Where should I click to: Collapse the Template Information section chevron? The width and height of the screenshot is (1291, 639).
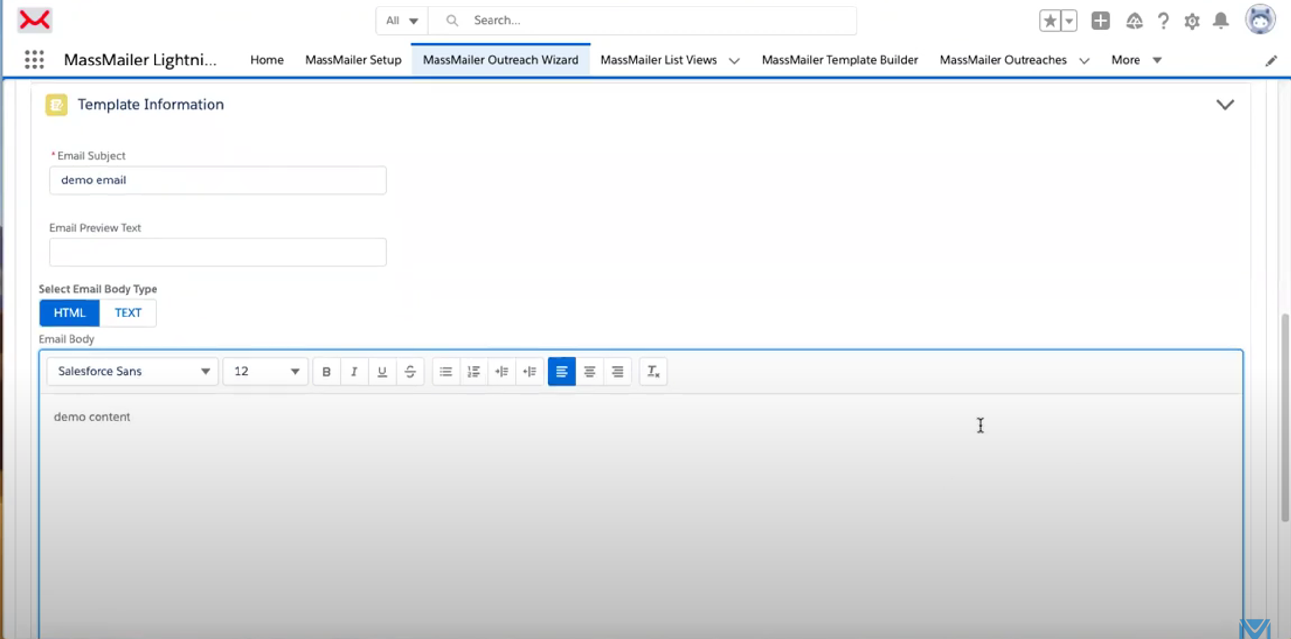1225,105
